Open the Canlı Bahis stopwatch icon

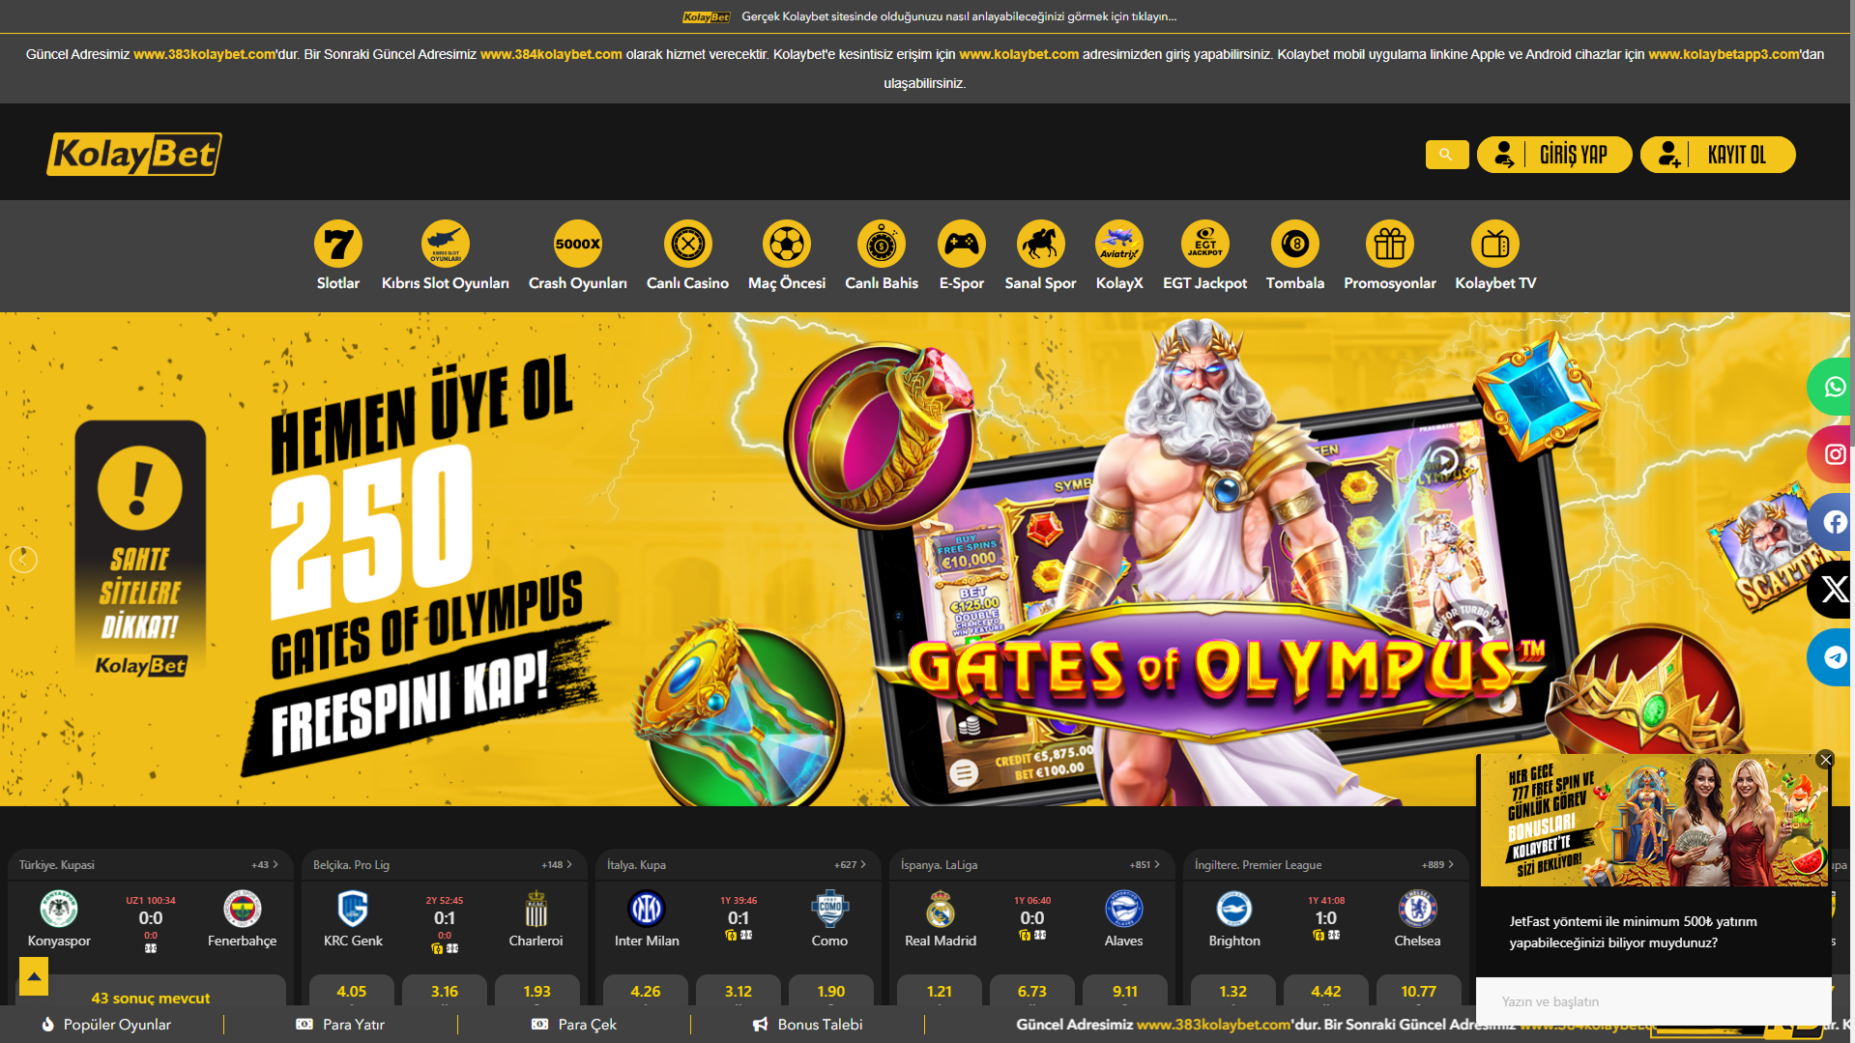(882, 244)
